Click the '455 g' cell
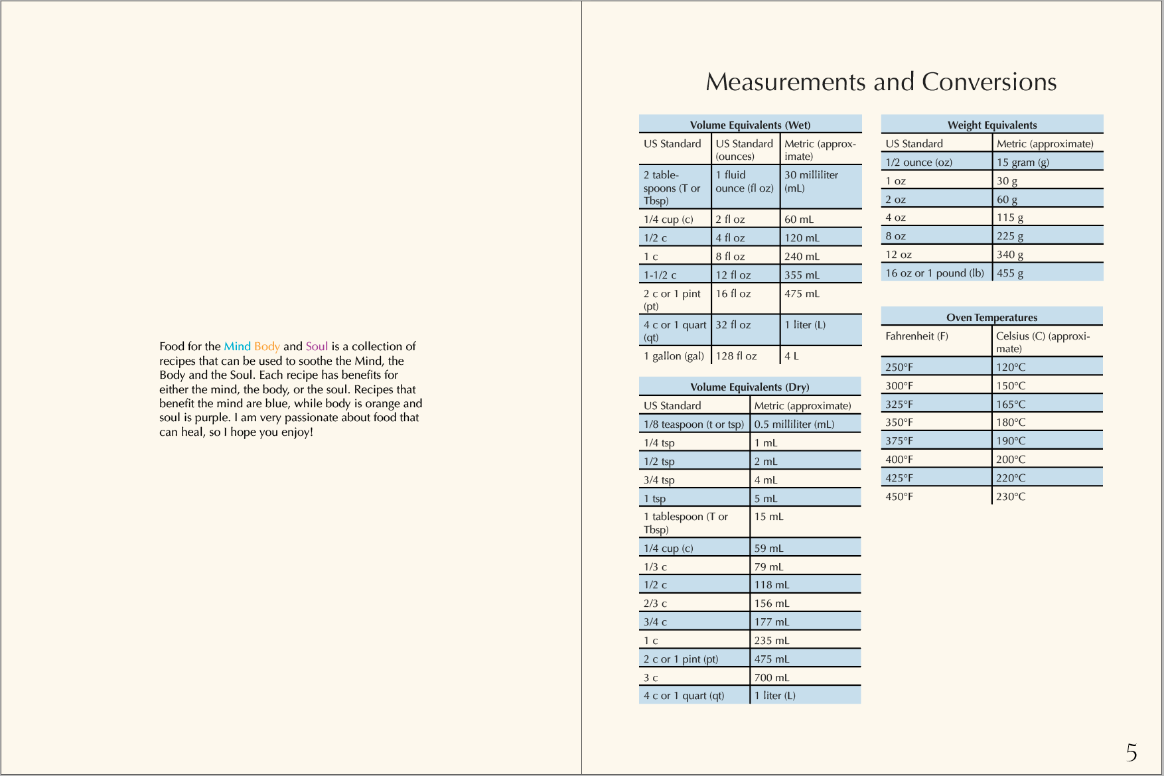 (x=1048, y=273)
